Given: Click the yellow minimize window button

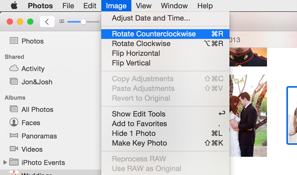Looking at the screenshot, I should click(x=20, y=22).
